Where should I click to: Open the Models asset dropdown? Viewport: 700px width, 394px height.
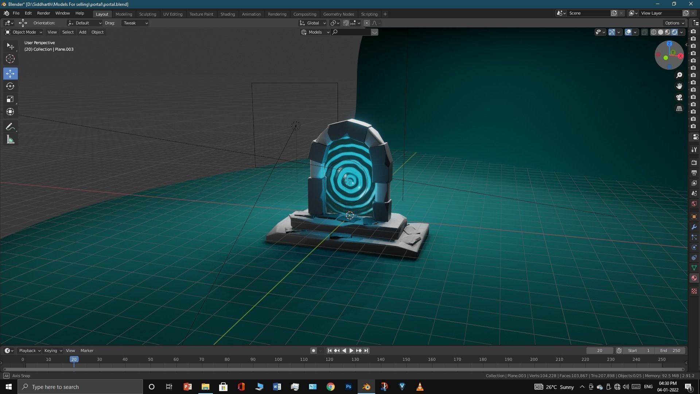[315, 32]
